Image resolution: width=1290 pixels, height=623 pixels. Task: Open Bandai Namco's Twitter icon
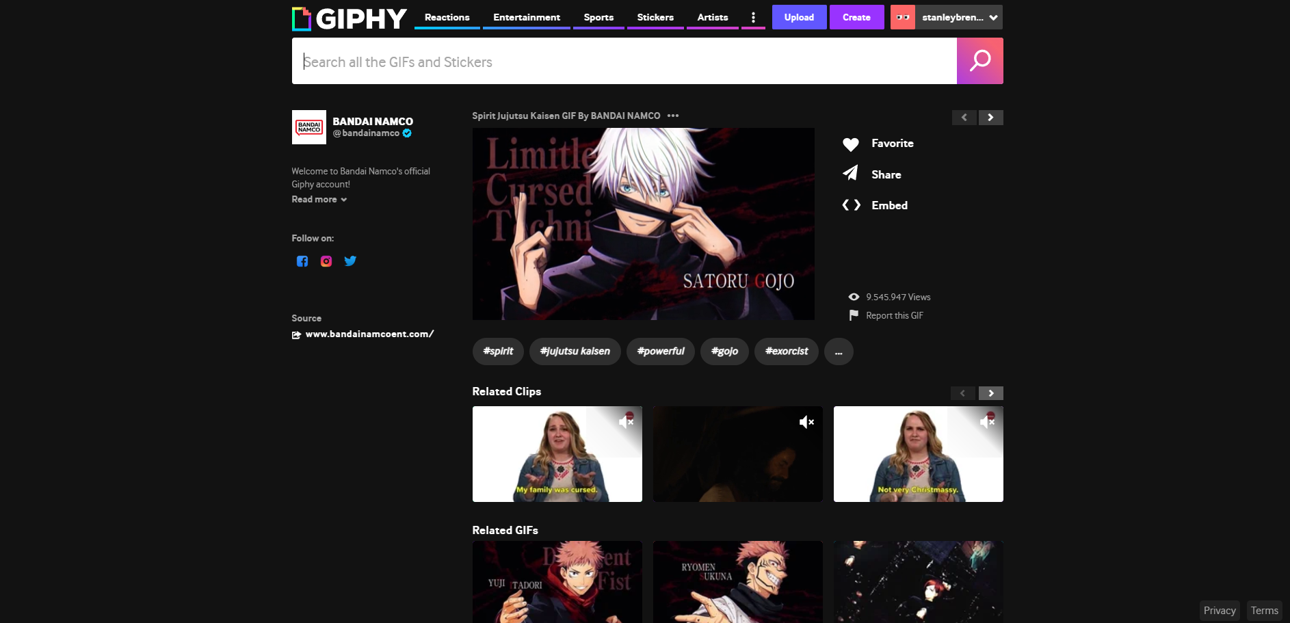pyautogui.click(x=350, y=261)
